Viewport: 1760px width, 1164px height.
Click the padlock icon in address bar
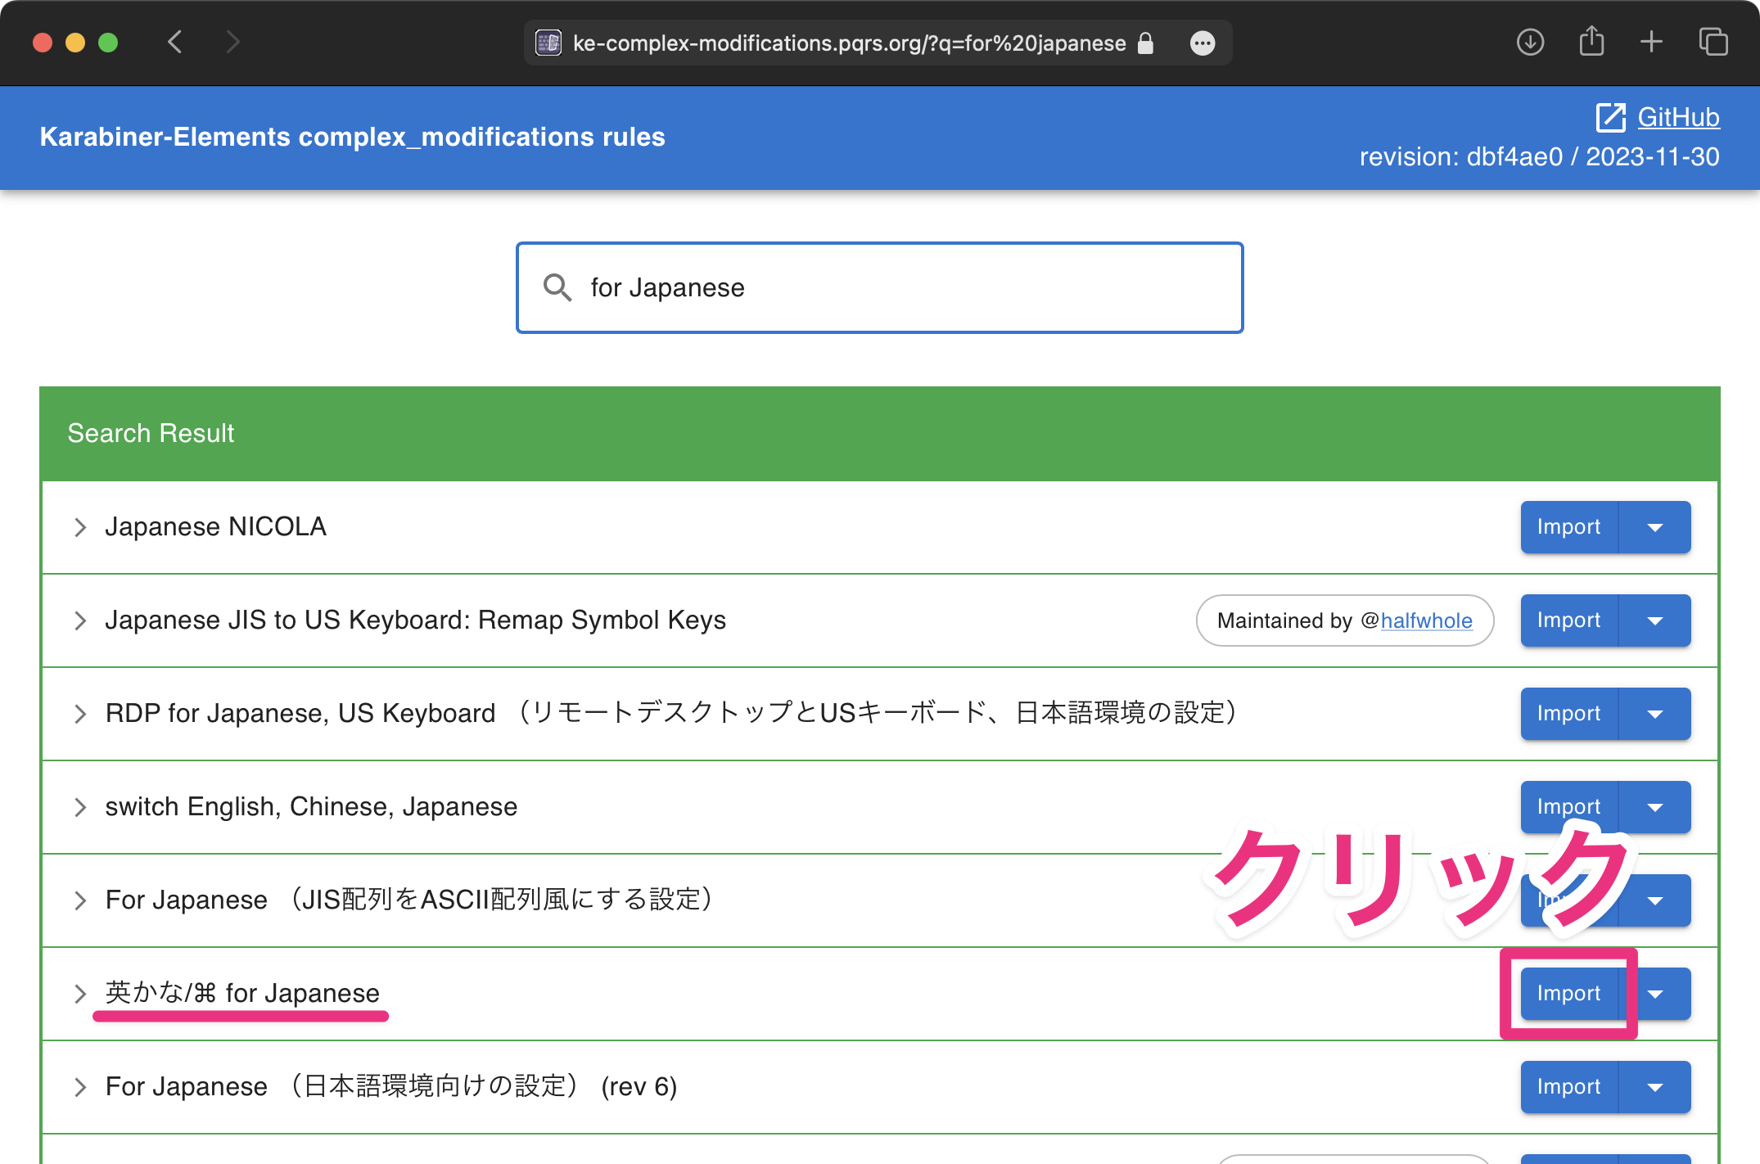[1145, 43]
